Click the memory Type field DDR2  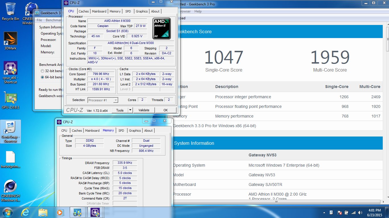(89, 141)
